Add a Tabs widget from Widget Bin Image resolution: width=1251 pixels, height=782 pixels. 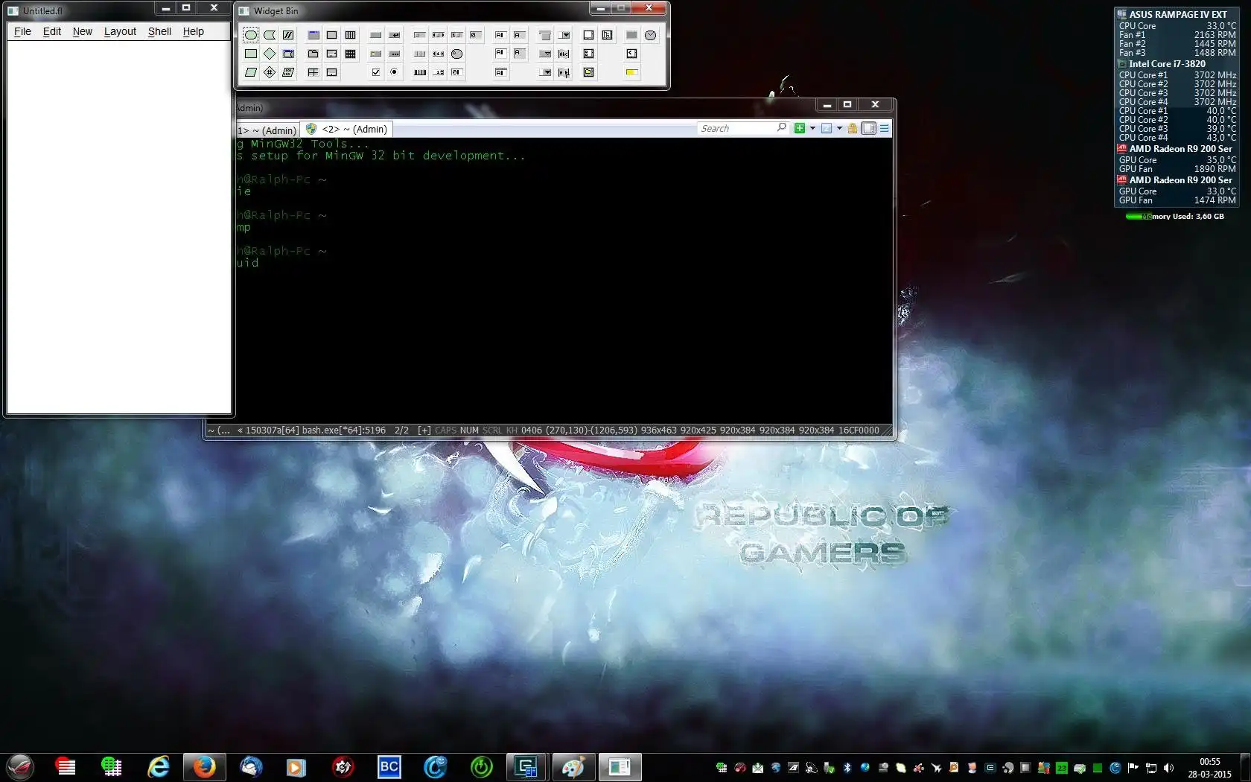[313, 54]
